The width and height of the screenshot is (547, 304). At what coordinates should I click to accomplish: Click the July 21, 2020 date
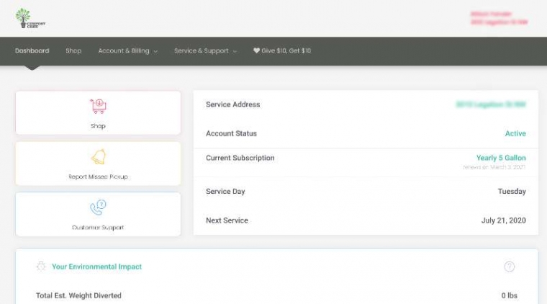coord(503,220)
